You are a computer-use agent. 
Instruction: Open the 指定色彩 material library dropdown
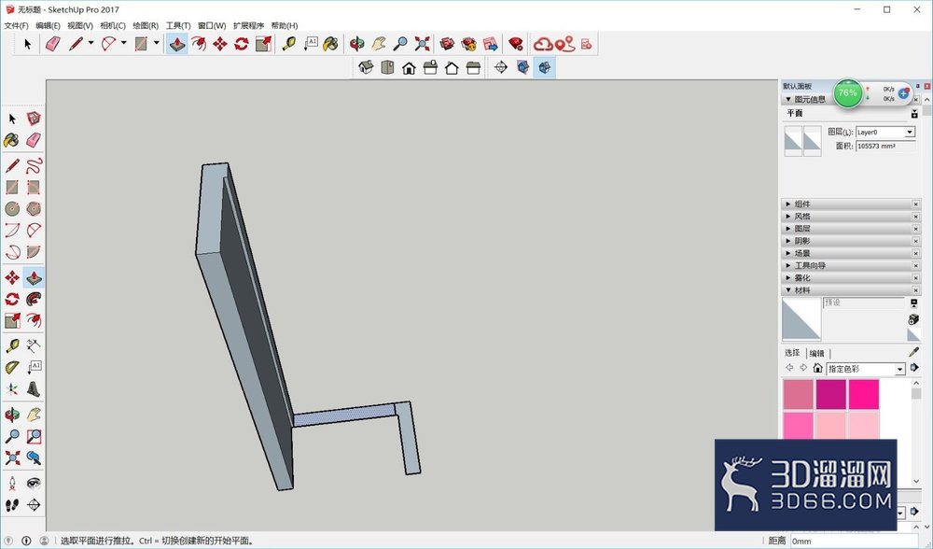click(x=899, y=369)
